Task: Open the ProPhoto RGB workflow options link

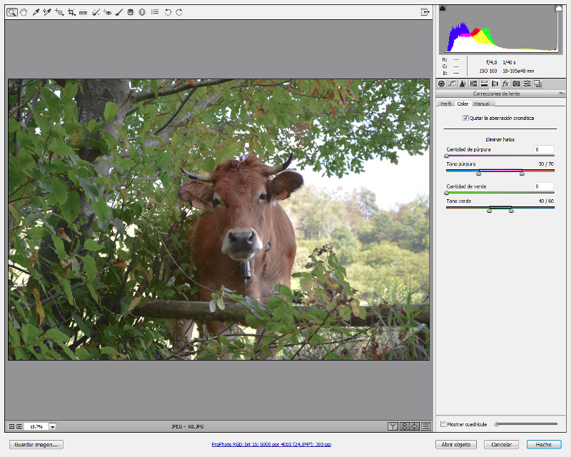Action: click(271, 445)
